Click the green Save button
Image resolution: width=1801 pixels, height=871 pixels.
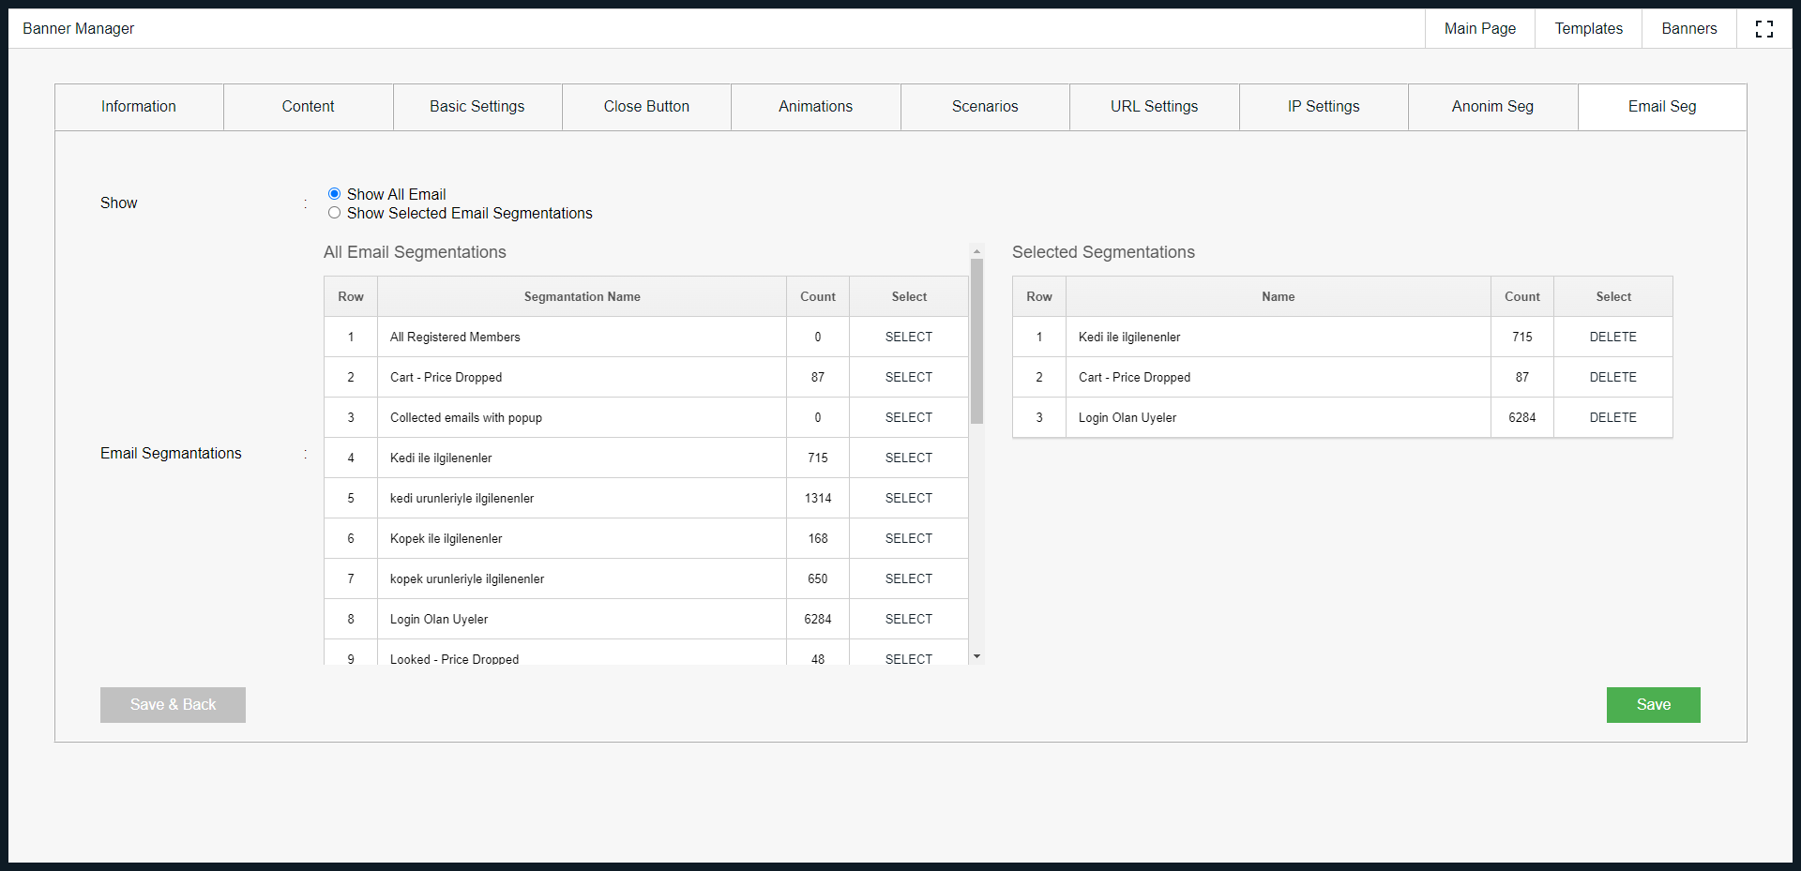(1654, 705)
